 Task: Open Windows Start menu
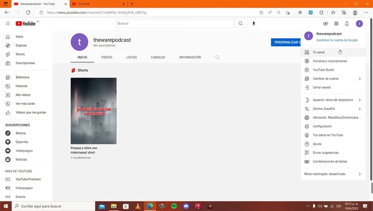click(6, 206)
